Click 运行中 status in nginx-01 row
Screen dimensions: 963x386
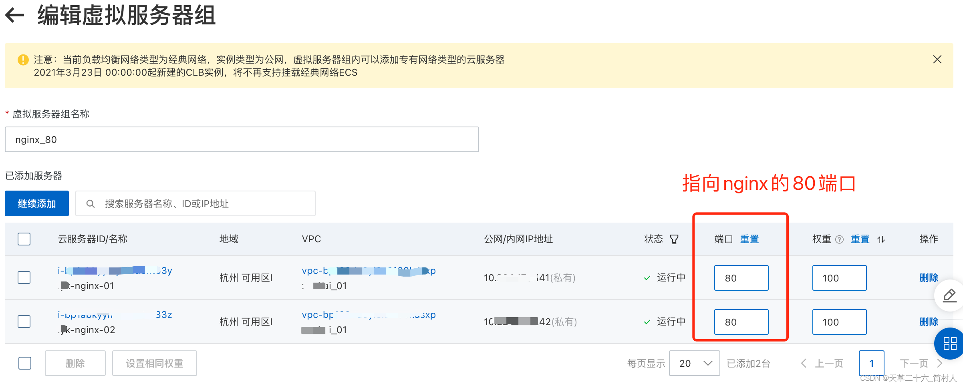pyautogui.click(x=671, y=277)
